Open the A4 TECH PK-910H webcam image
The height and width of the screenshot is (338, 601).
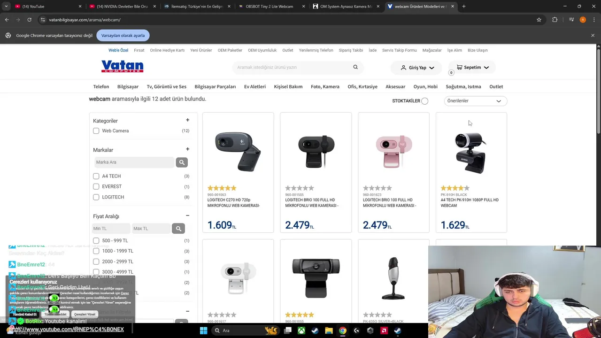pyautogui.click(x=471, y=152)
